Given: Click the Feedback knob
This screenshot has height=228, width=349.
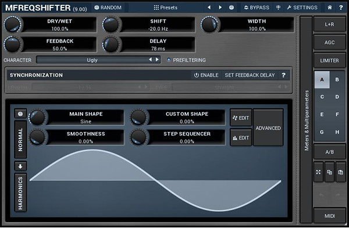Looking at the screenshot, I should click(x=12, y=44).
